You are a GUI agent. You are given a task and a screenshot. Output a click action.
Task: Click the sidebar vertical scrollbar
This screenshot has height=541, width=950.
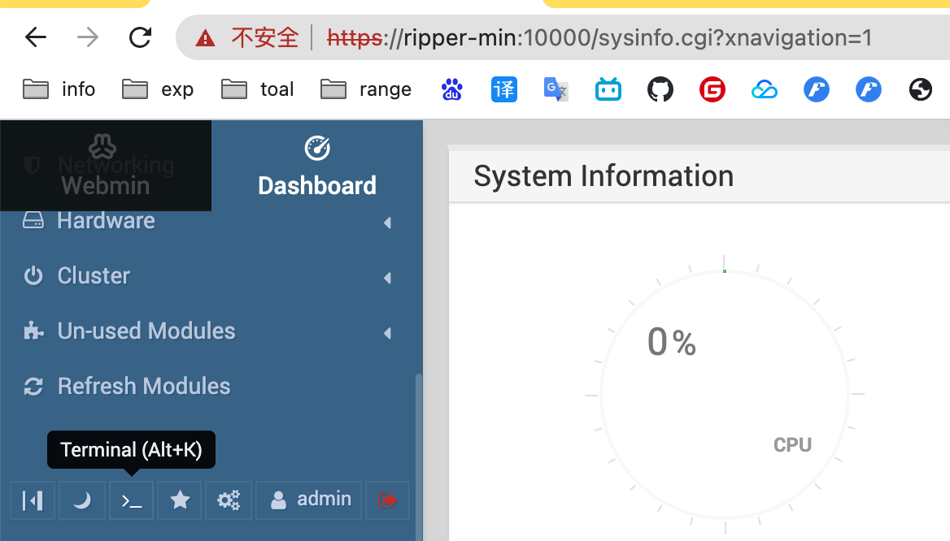click(x=419, y=457)
